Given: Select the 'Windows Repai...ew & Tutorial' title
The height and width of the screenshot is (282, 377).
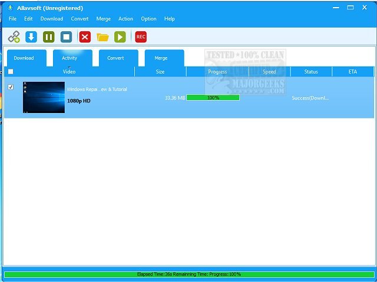Looking at the screenshot, I should click(97, 89).
